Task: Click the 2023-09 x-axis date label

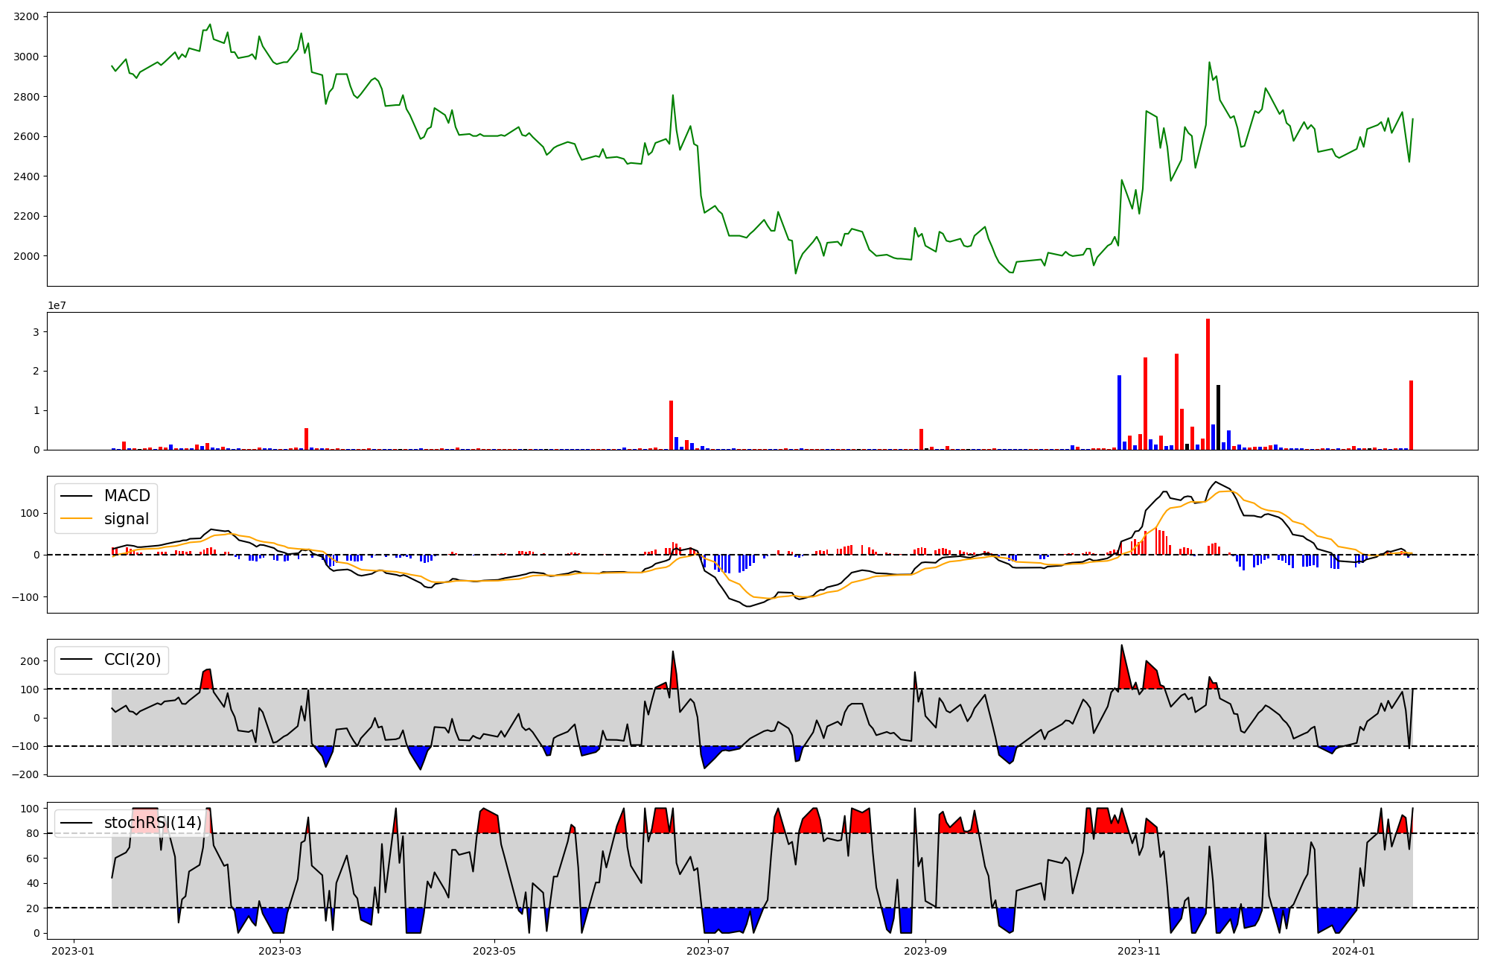Action: [x=925, y=951]
